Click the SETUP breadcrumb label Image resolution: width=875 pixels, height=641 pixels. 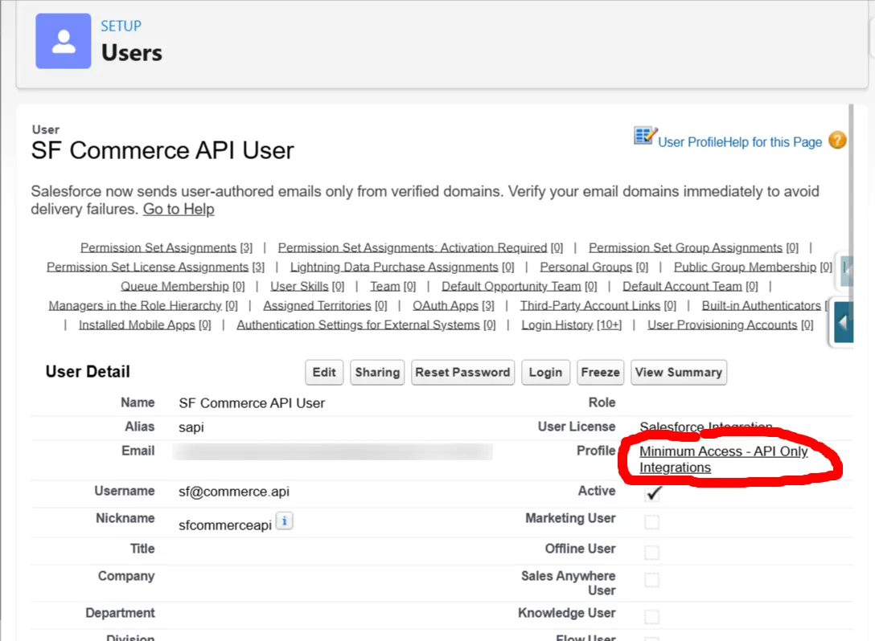121,27
